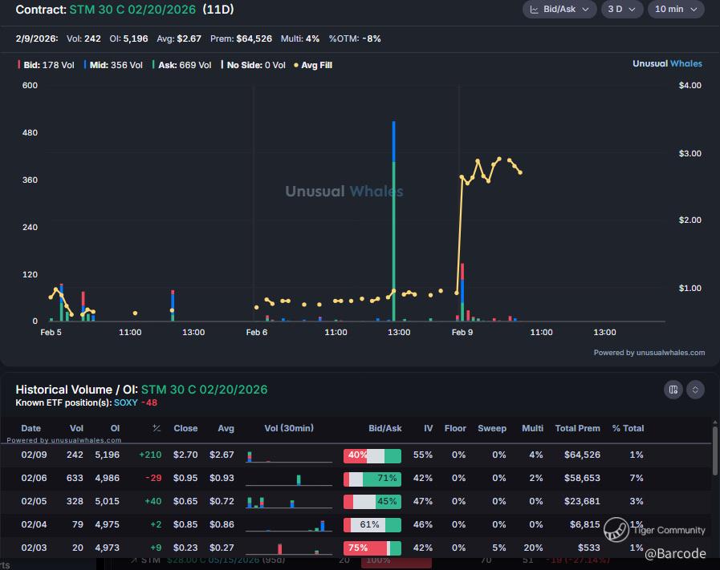The image size is (720, 570).
Task: Hide the No Side volume legend series
Action: coord(255,65)
